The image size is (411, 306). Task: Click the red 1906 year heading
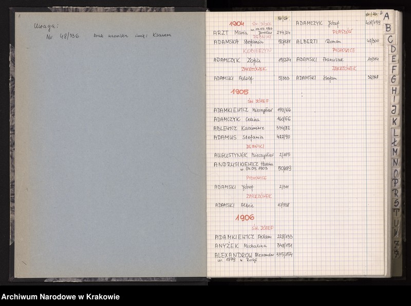tap(245, 218)
